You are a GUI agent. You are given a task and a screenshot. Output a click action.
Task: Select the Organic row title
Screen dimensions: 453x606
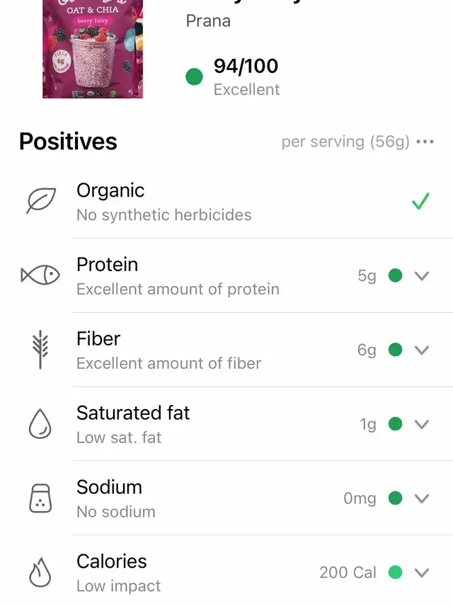tap(110, 190)
